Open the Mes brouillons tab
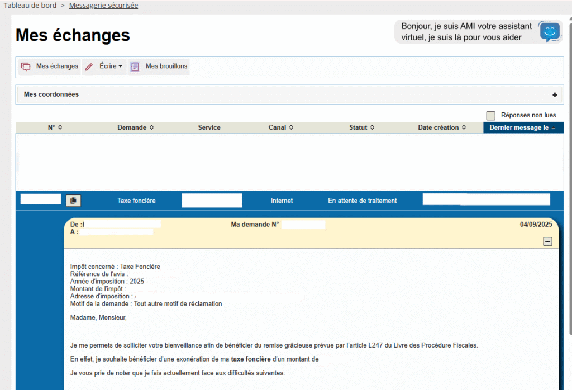The width and height of the screenshot is (572, 390). click(x=166, y=66)
